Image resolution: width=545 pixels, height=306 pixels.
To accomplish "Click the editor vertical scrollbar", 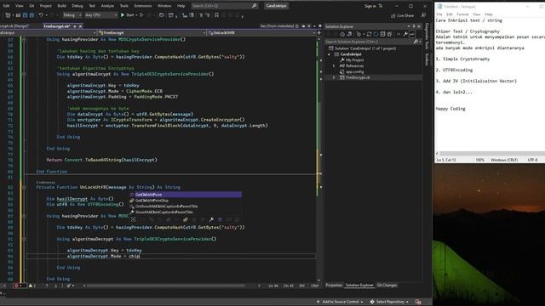I will (x=319, y=159).
